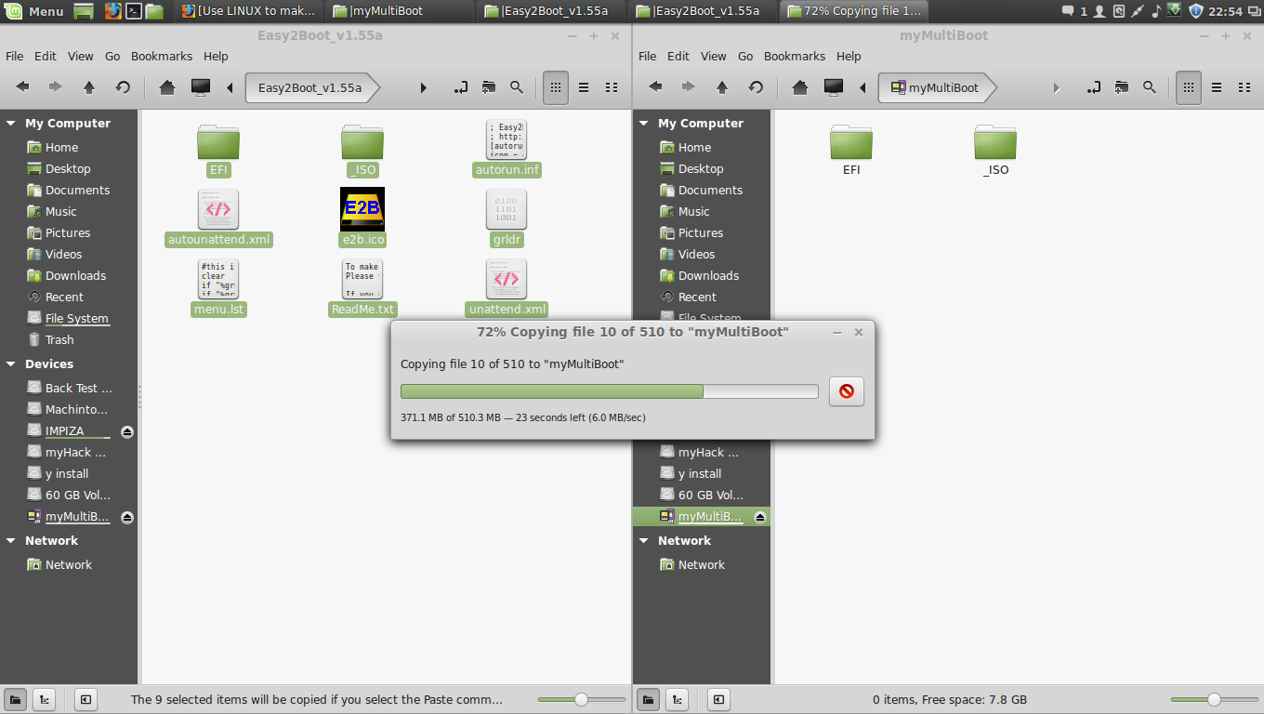The width and height of the screenshot is (1264, 714).
Task: Click Easy2Boot_v1.55a path button
Action: [313, 87]
